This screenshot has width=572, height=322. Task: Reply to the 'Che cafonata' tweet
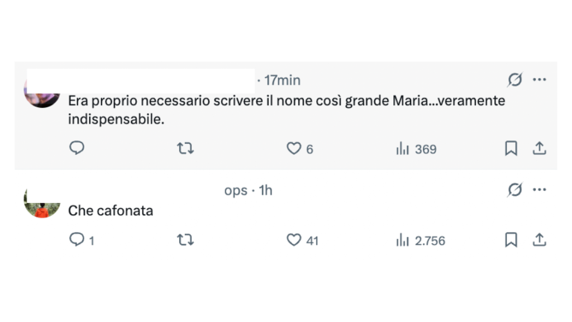tap(77, 240)
